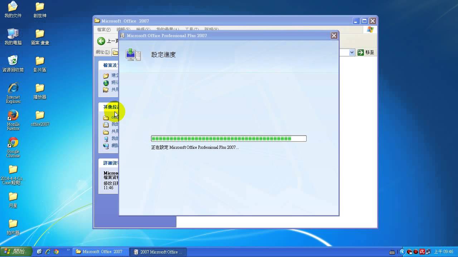Image resolution: width=458 pixels, height=257 pixels.
Task: Click the publish to web globe icon
Action: click(x=106, y=83)
